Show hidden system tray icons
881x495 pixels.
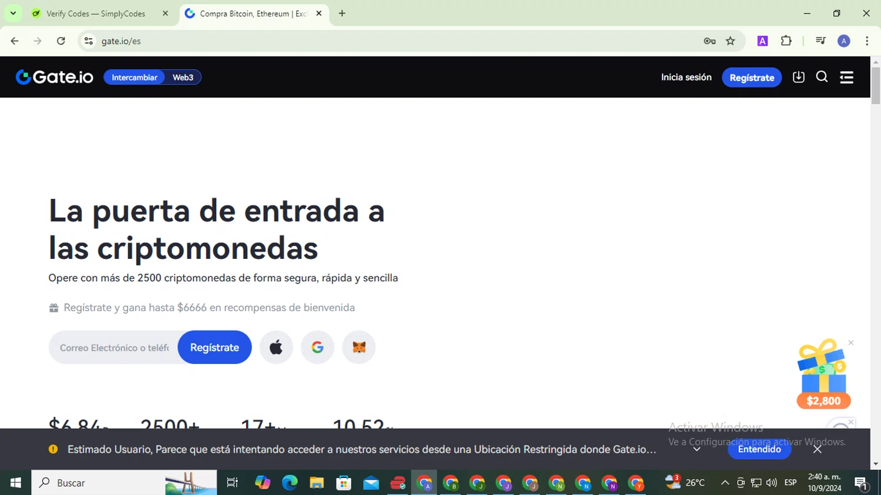click(x=725, y=483)
